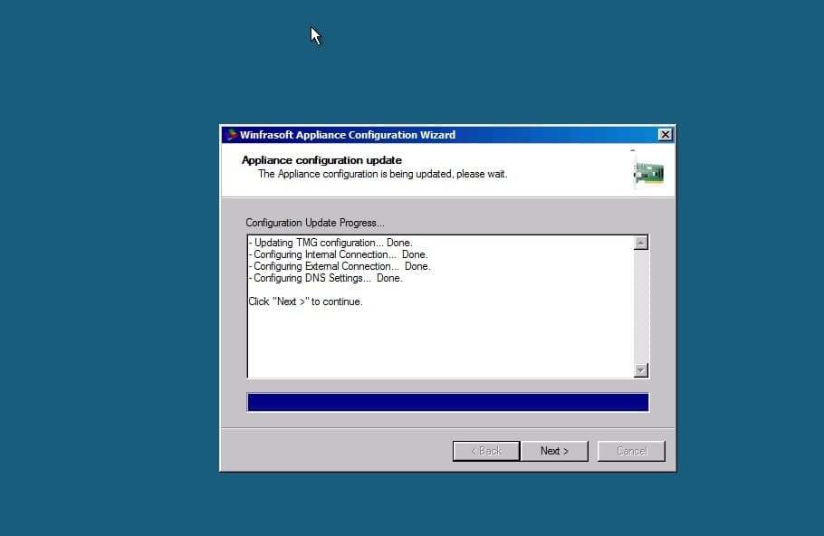Screen dimensions: 824x536
Task: Select the 'Configuring Internal Connection... Done.' line
Action: pyautogui.click(x=339, y=254)
